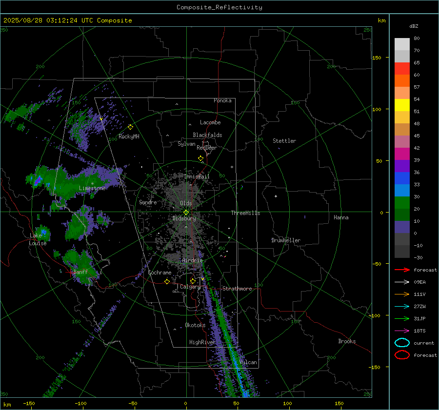
Task: Click the Ponoka label
Action: click(x=222, y=100)
